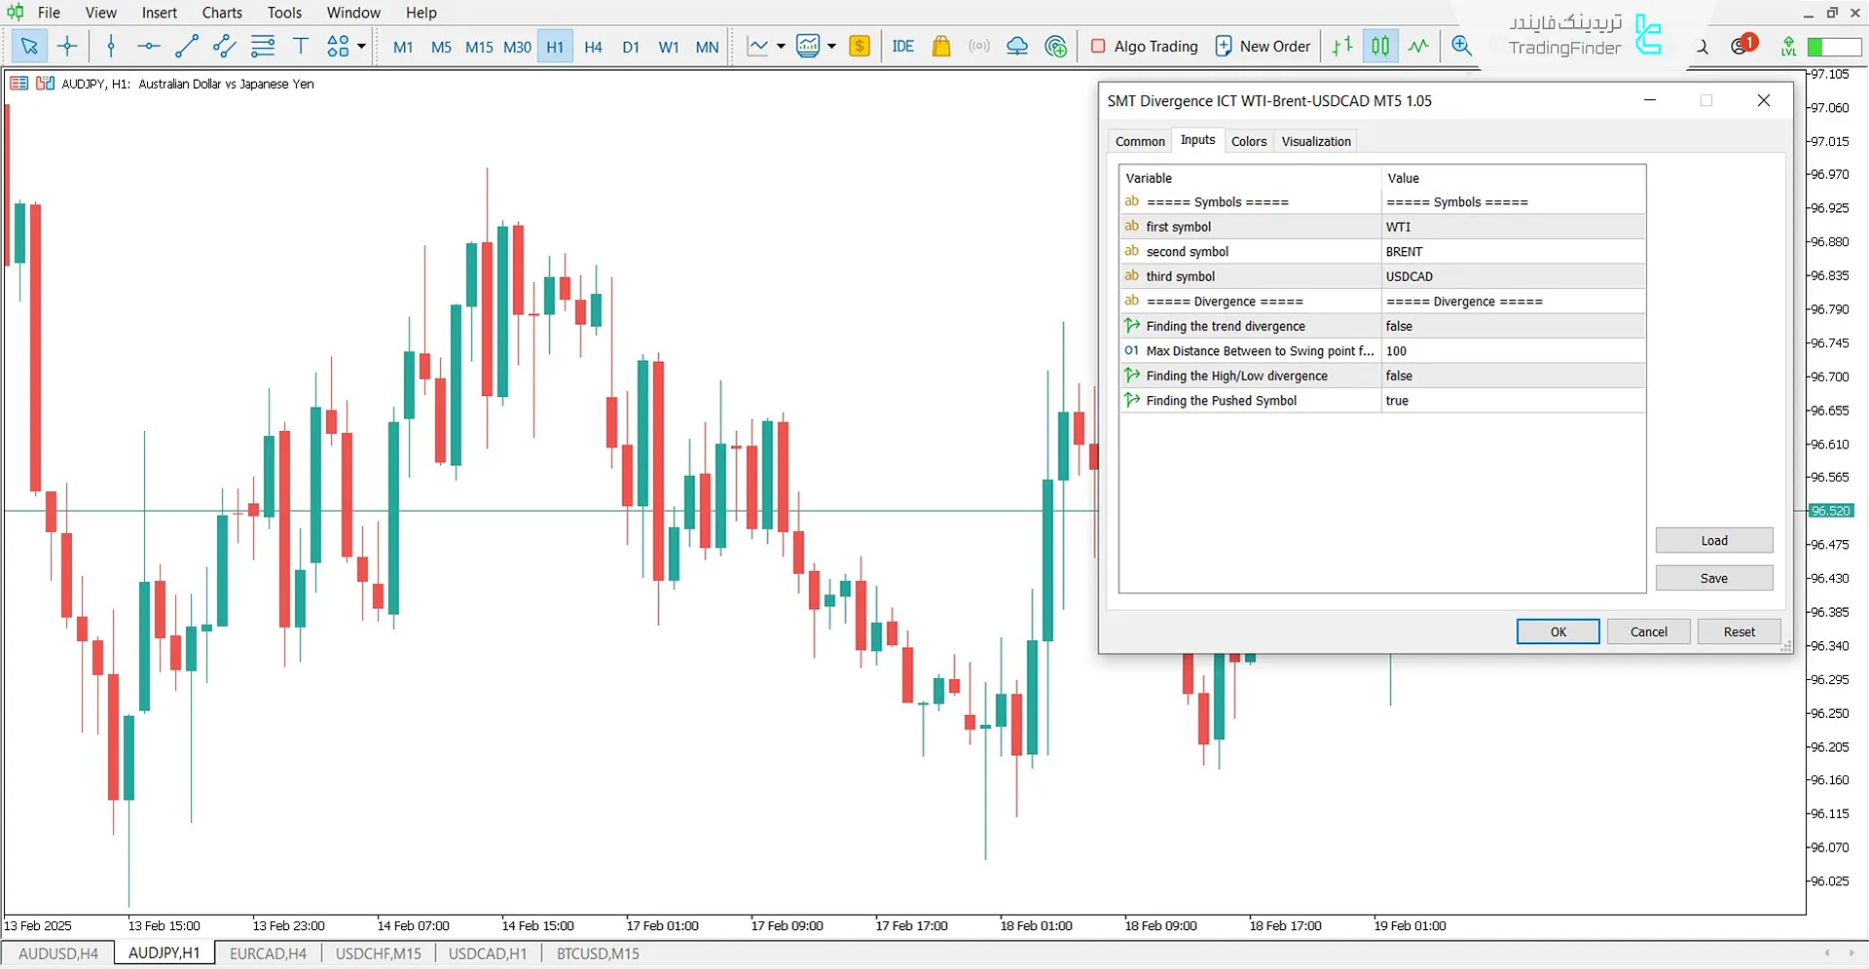Open the EURCAD,H4 chart tab

pos(268,953)
